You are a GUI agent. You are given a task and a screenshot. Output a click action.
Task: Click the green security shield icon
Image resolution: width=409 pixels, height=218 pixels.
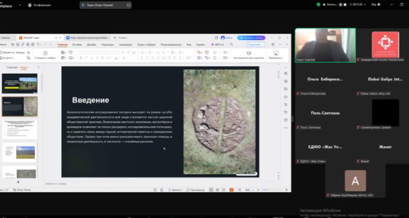pos(318,4)
